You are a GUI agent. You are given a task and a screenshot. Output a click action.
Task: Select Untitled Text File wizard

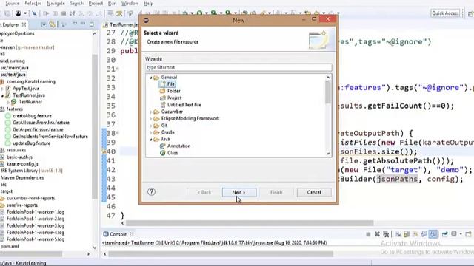181,105
